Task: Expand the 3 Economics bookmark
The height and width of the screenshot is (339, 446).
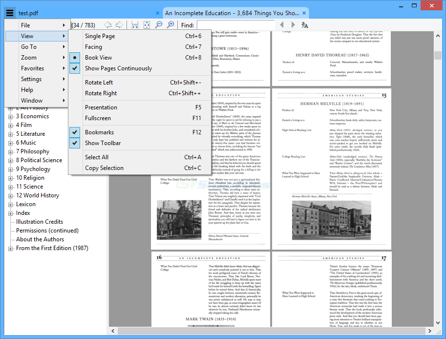Action: [x=10, y=117]
